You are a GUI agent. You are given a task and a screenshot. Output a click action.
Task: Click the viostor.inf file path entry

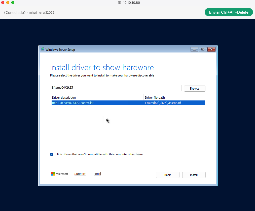[x=164, y=103]
